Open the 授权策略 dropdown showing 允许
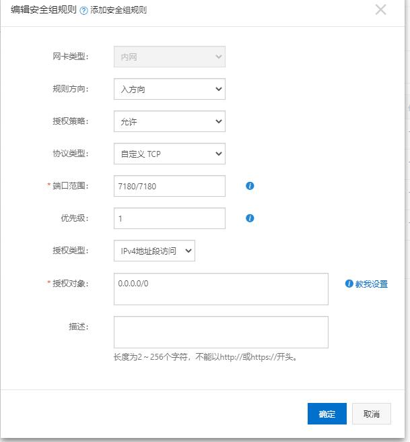 pos(169,122)
